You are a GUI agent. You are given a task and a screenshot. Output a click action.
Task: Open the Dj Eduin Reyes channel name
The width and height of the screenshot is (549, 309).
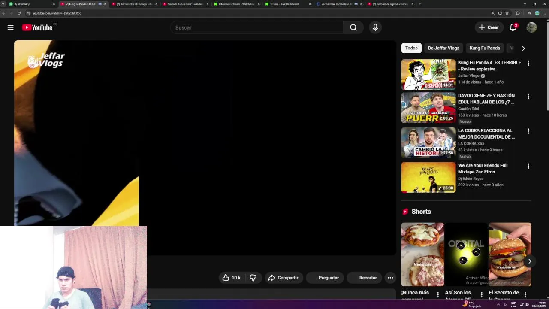[x=471, y=178]
